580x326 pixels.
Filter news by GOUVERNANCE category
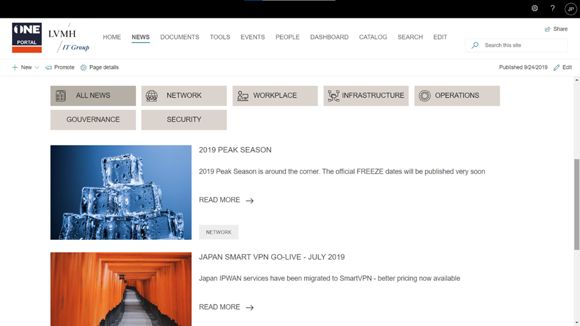coord(93,120)
